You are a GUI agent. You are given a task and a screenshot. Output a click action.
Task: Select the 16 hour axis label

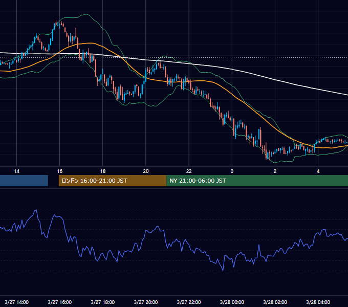pyautogui.click(x=60, y=171)
